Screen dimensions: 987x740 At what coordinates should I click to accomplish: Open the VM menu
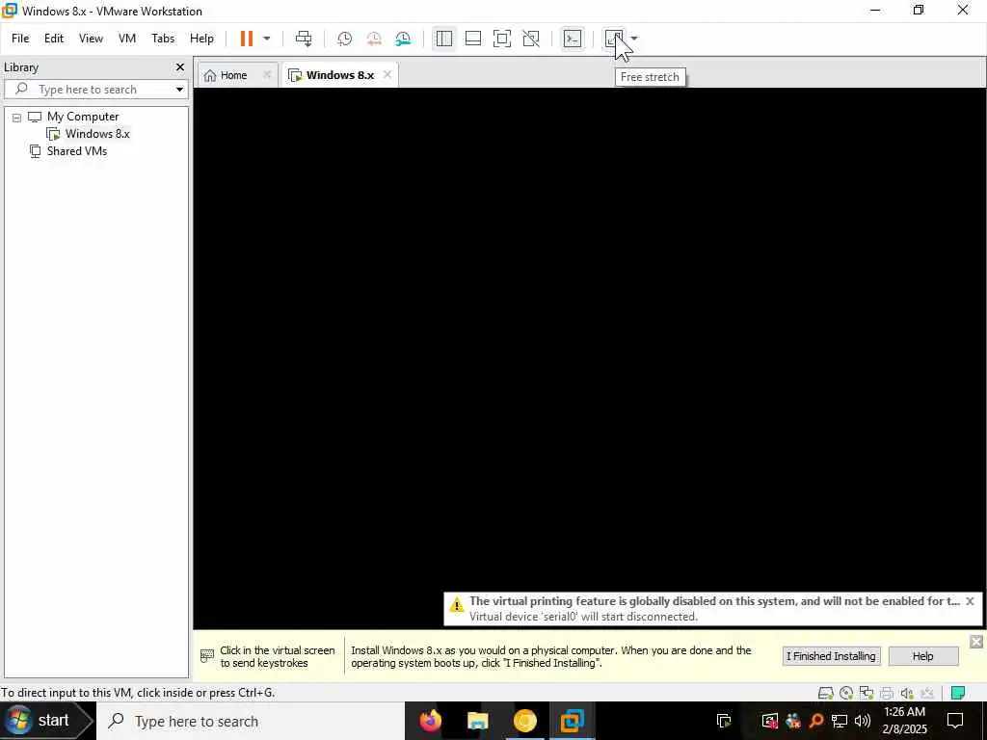(127, 39)
